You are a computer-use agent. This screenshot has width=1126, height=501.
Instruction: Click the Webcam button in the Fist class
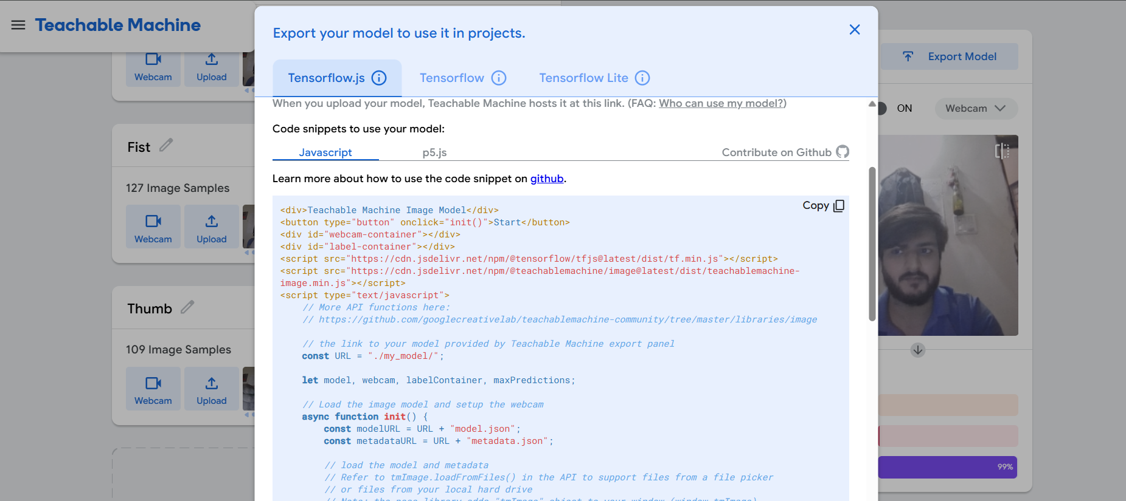tap(153, 227)
